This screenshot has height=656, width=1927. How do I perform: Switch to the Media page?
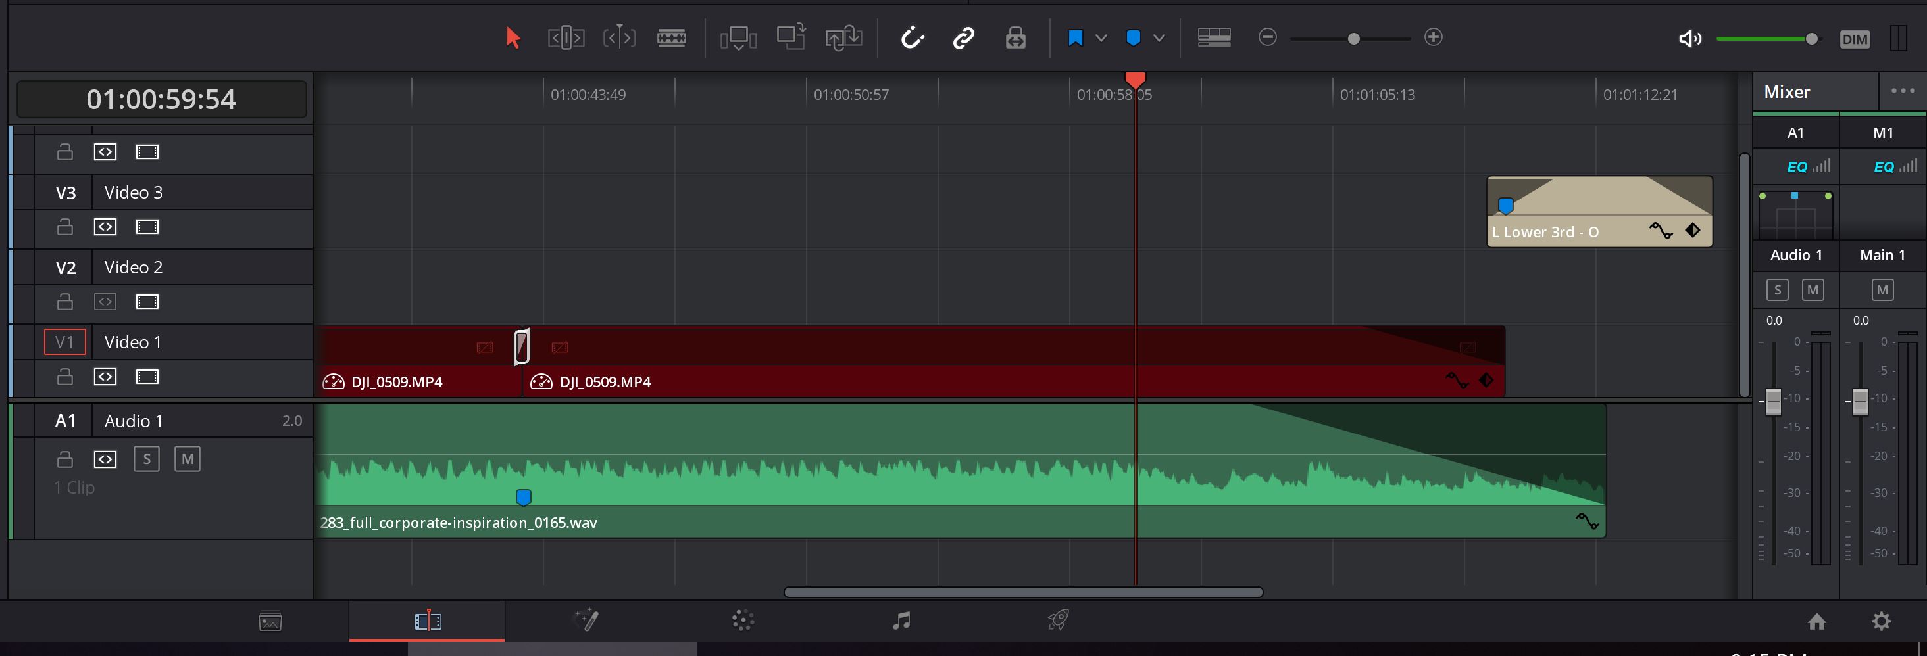pyautogui.click(x=270, y=621)
